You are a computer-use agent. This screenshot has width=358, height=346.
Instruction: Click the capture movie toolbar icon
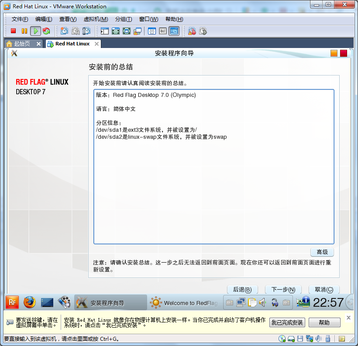[203, 31]
